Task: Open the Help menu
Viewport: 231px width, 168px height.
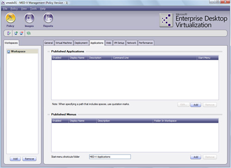Action: (43, 9)
